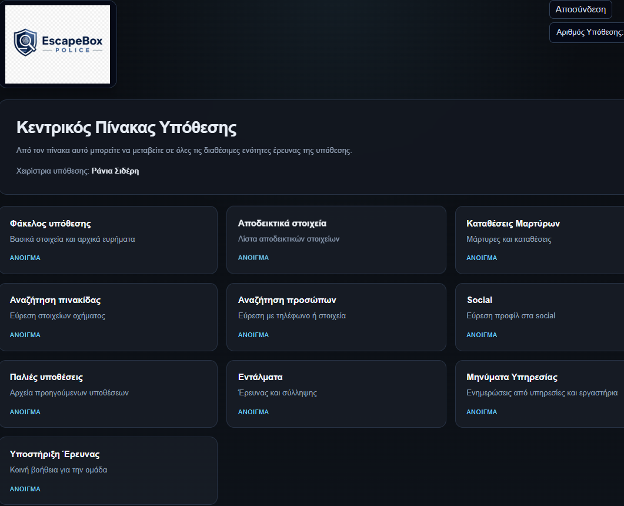Click the Αποσύνδεση logout button
Screen dimensions: 624x506
point(580,9)
